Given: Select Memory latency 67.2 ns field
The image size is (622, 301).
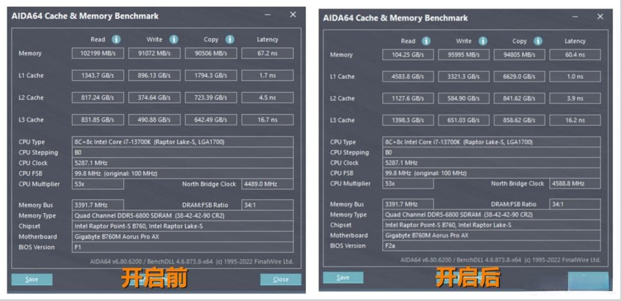Looking at the screenshot, I should point(267,53).
